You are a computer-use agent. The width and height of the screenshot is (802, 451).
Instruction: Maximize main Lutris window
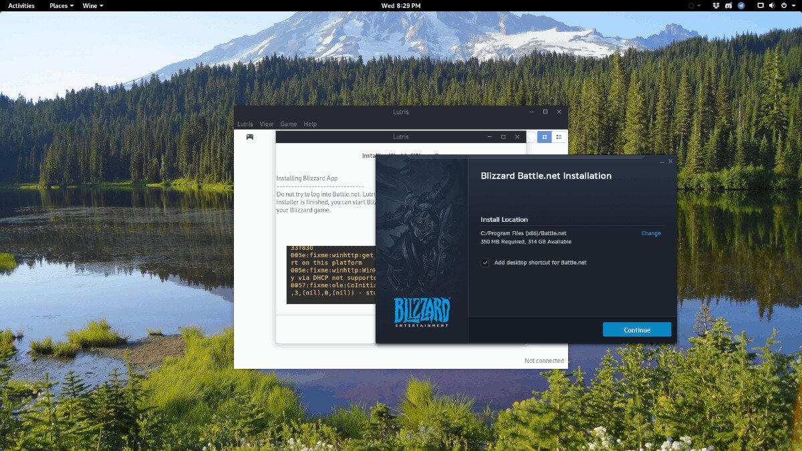pos(545,112)
